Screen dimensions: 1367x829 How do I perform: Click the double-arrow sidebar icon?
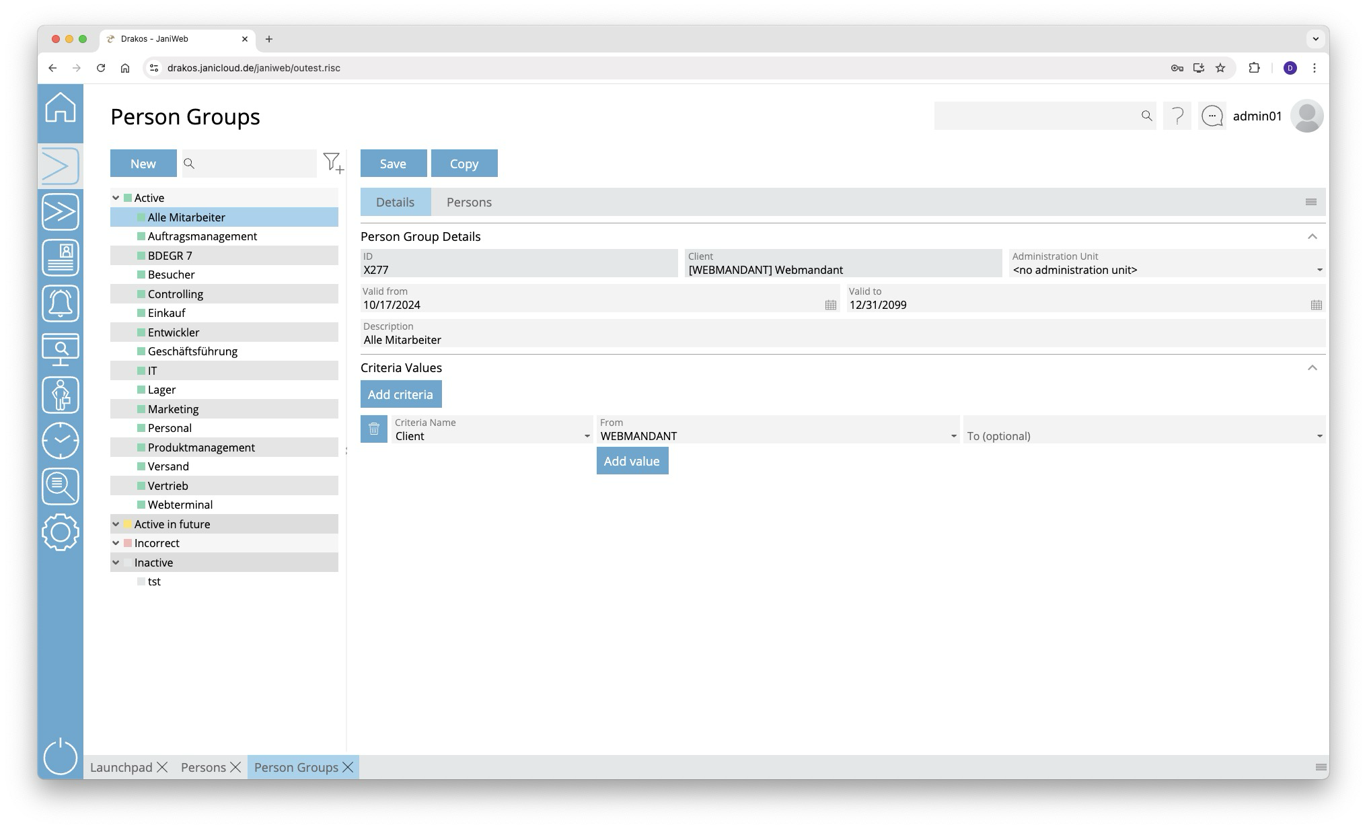point(61,212)
